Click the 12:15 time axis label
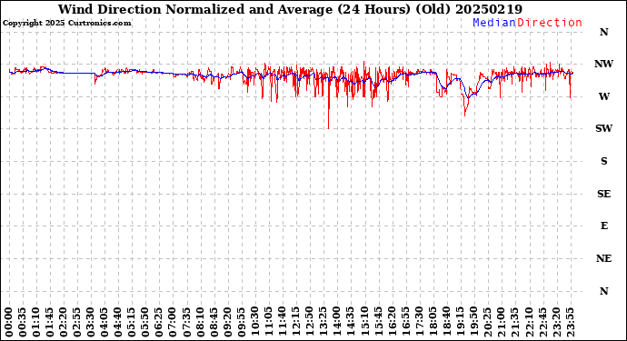Image resolution: width=627 pixels, height=341 pixels. coord(296,322)
